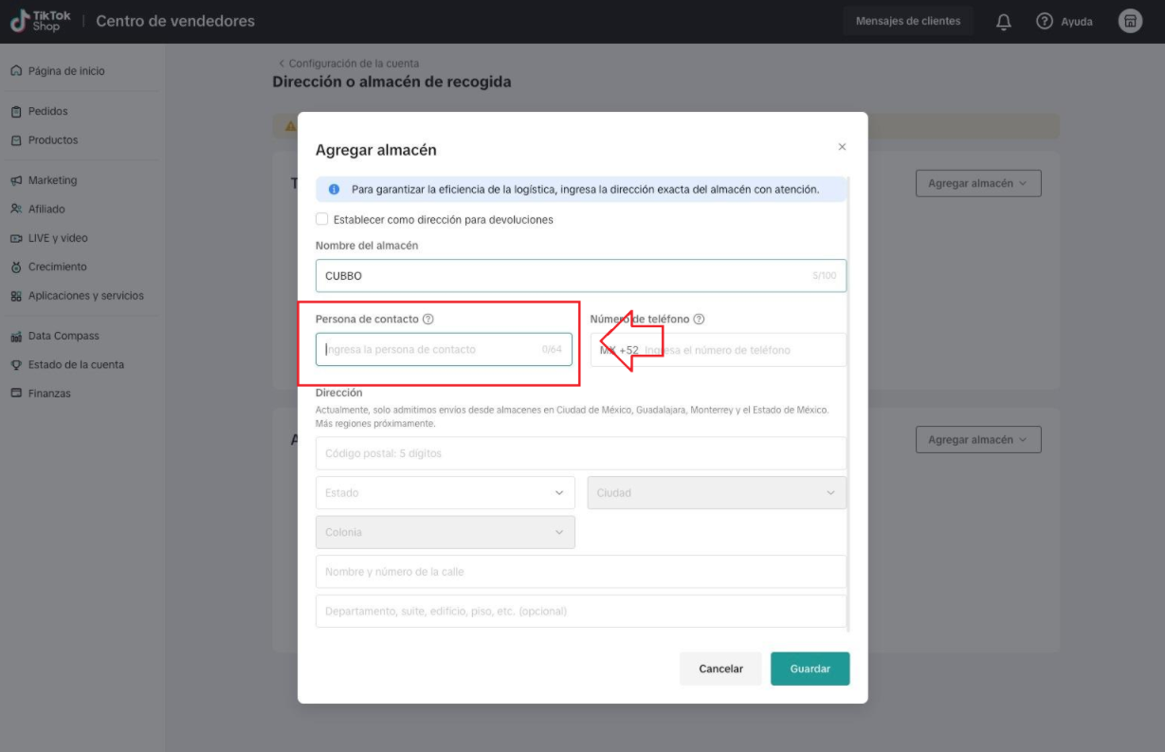
Task: Open the Ayuda help icon
Action: click(x=1045, y=21)
